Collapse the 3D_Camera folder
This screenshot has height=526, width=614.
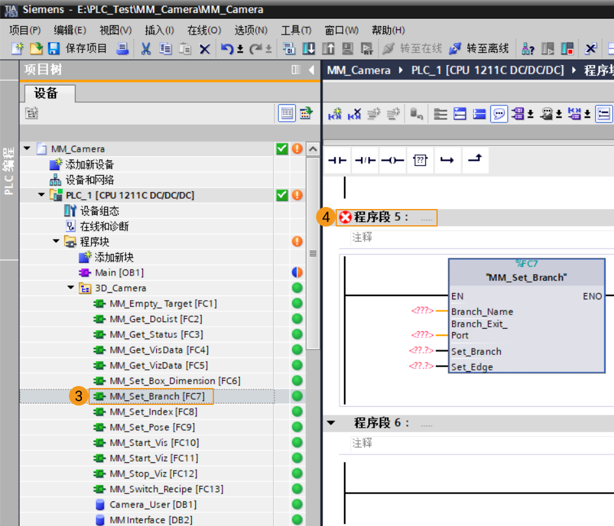71,287
